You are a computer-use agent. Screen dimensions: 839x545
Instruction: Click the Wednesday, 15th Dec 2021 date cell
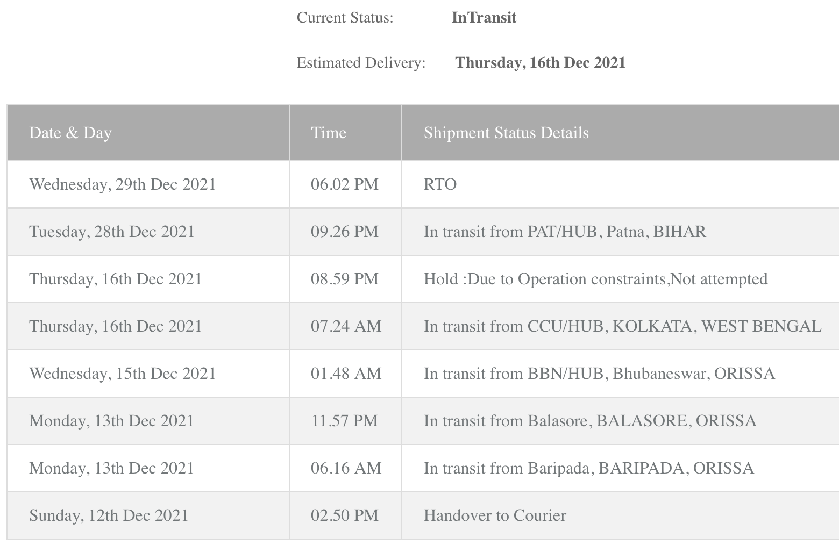[122, 374]
